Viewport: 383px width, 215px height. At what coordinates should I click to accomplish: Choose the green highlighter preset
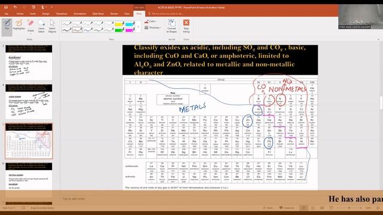[120, 30]
